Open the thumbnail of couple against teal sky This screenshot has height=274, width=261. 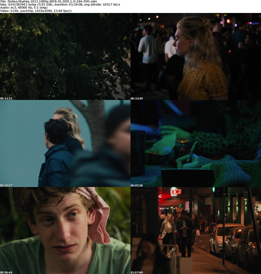click(65, 143)
